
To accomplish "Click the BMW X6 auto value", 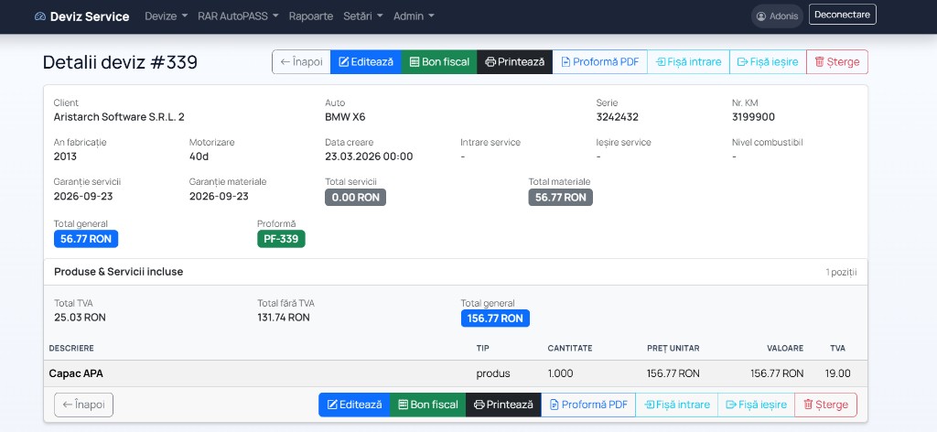I will 345,117.
